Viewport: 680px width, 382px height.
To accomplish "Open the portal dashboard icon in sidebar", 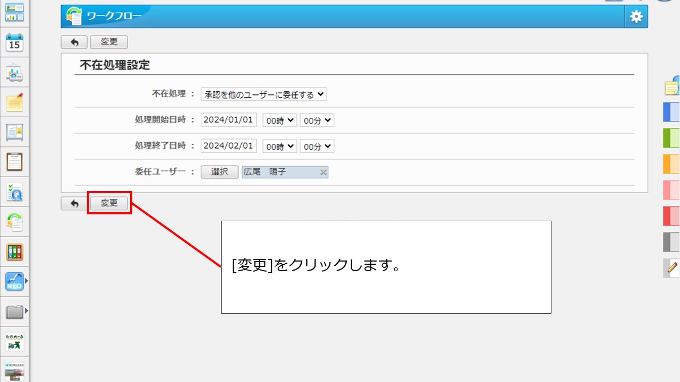I will [x=14, y=12].
